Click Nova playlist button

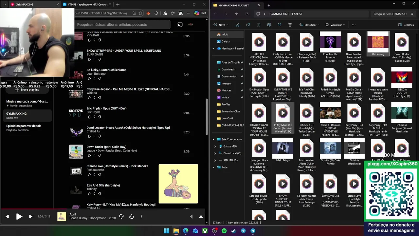27,89
